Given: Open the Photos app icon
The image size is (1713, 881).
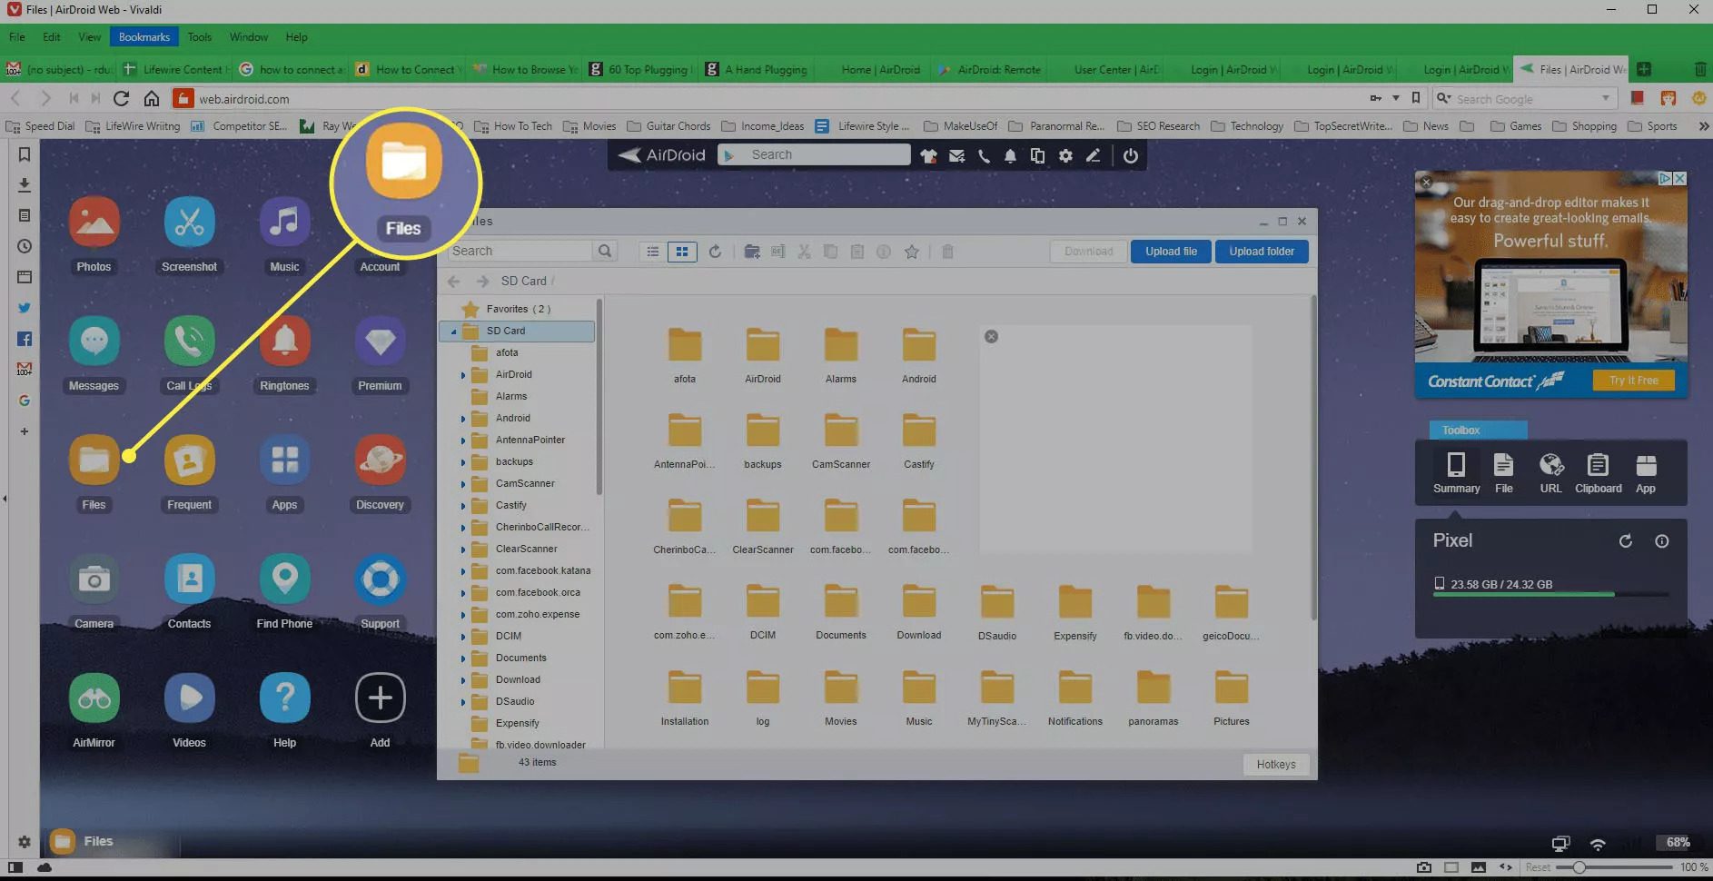Looking at the screenshot, I should [x=94, y=222].
